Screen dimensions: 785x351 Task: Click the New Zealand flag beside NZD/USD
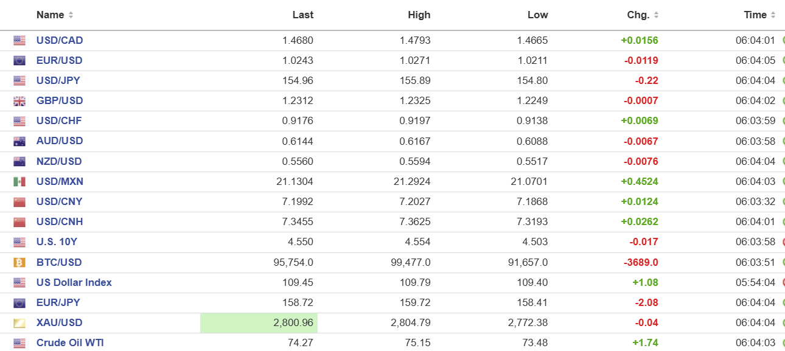[19, 162]
